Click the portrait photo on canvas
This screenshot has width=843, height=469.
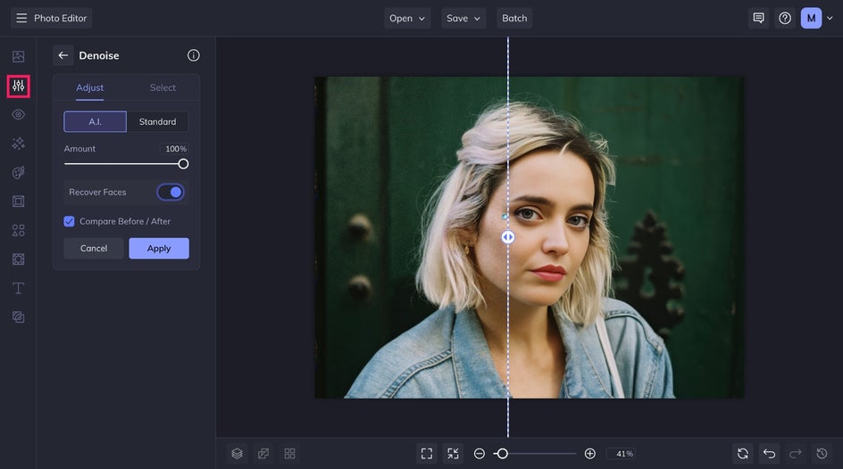point(530,238)
